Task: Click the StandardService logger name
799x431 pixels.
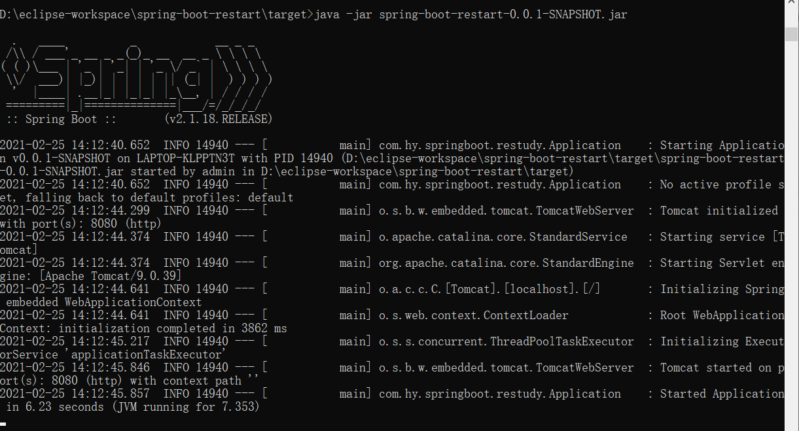Action: pyautogui.click(x=503, y=237)
